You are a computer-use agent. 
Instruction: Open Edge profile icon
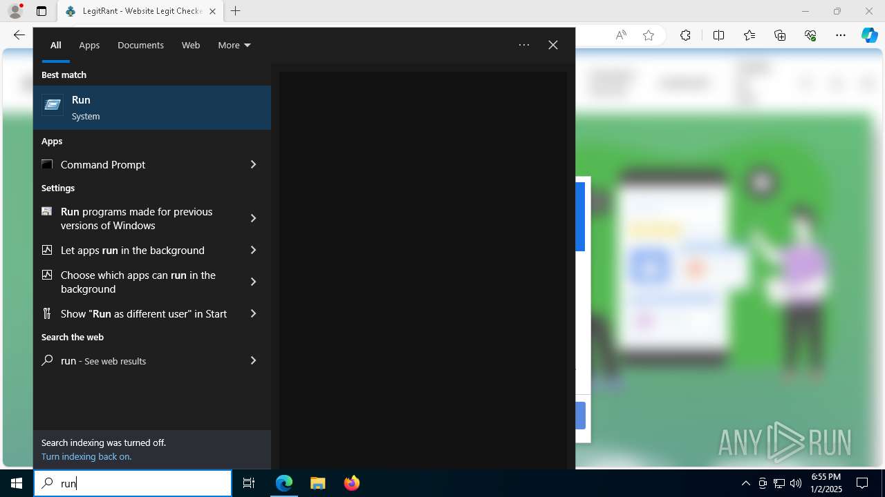(15, 11)
